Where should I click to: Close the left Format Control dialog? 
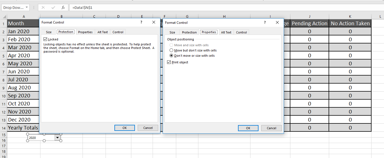(x=154, y=22)
